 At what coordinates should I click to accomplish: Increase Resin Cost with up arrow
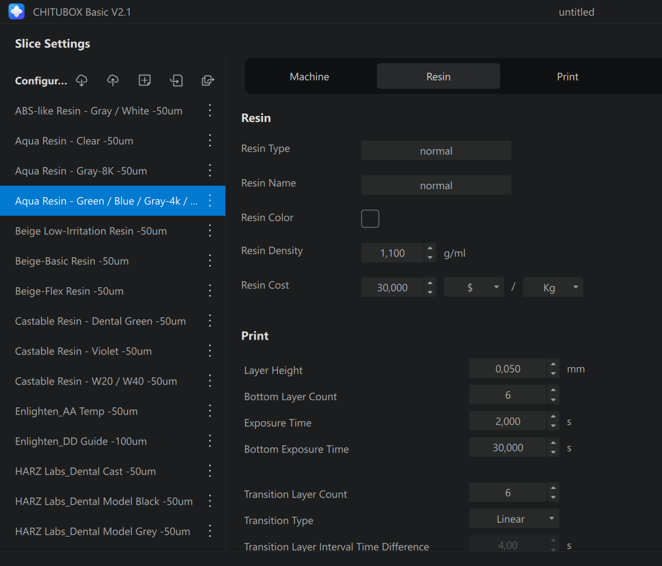(430, 283)
